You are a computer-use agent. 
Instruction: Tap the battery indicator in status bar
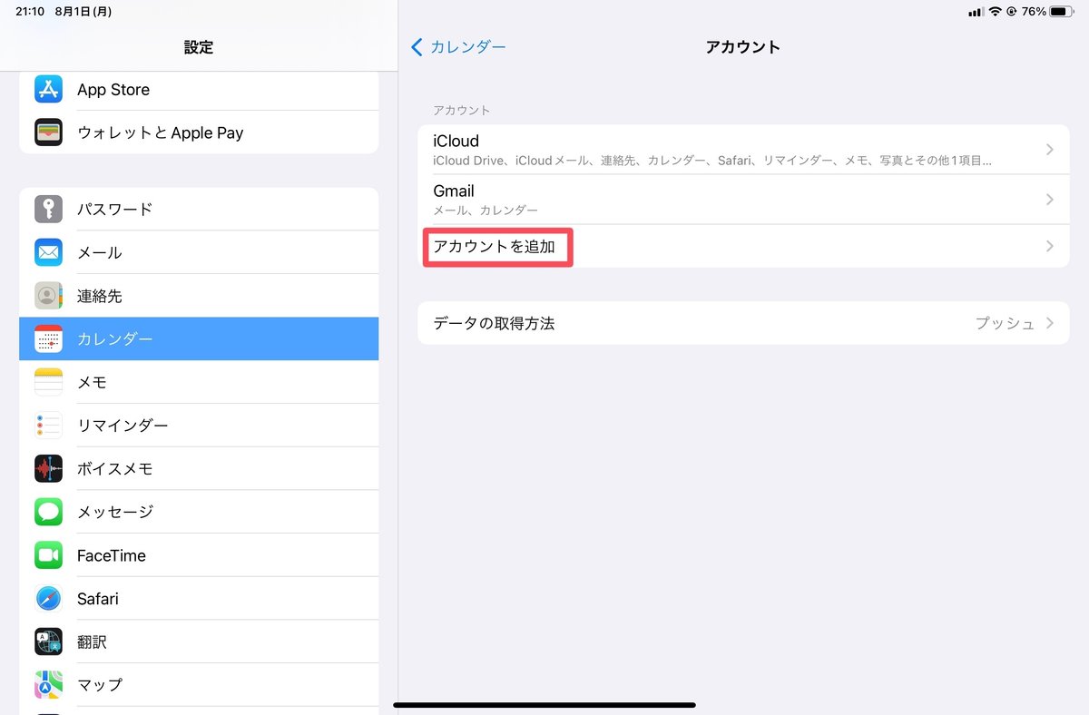pyautogui.click(x=1062, y=12)
